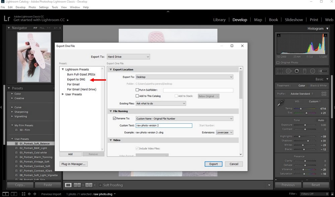Select the Crop Overlay tool icon

280,71
